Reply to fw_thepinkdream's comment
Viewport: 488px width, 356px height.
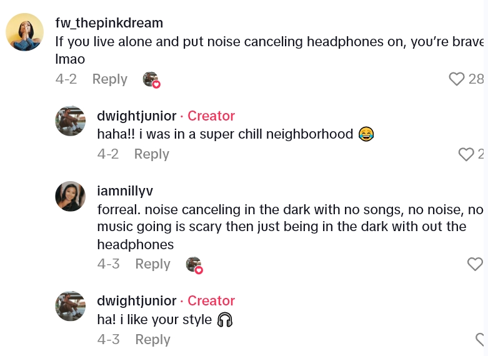(x=110, y=79)
